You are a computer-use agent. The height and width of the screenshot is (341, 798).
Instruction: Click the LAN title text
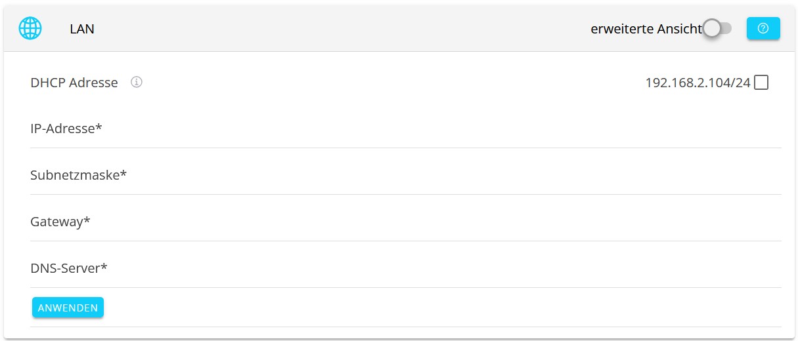point(82,30)
